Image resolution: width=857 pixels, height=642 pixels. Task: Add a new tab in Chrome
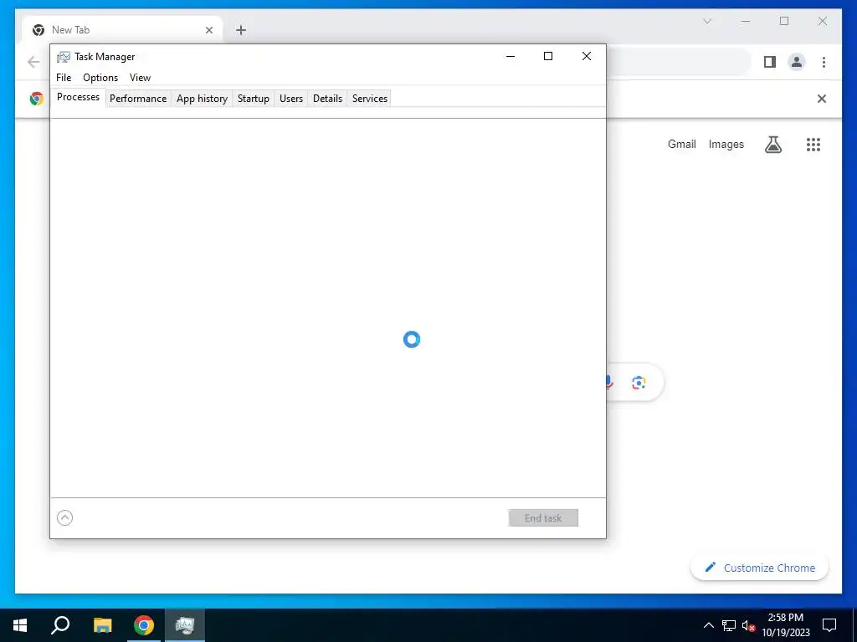241,30
